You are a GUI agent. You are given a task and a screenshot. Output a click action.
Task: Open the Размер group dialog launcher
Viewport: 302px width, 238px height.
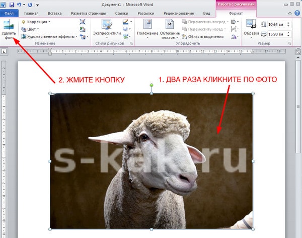(289, 44)
